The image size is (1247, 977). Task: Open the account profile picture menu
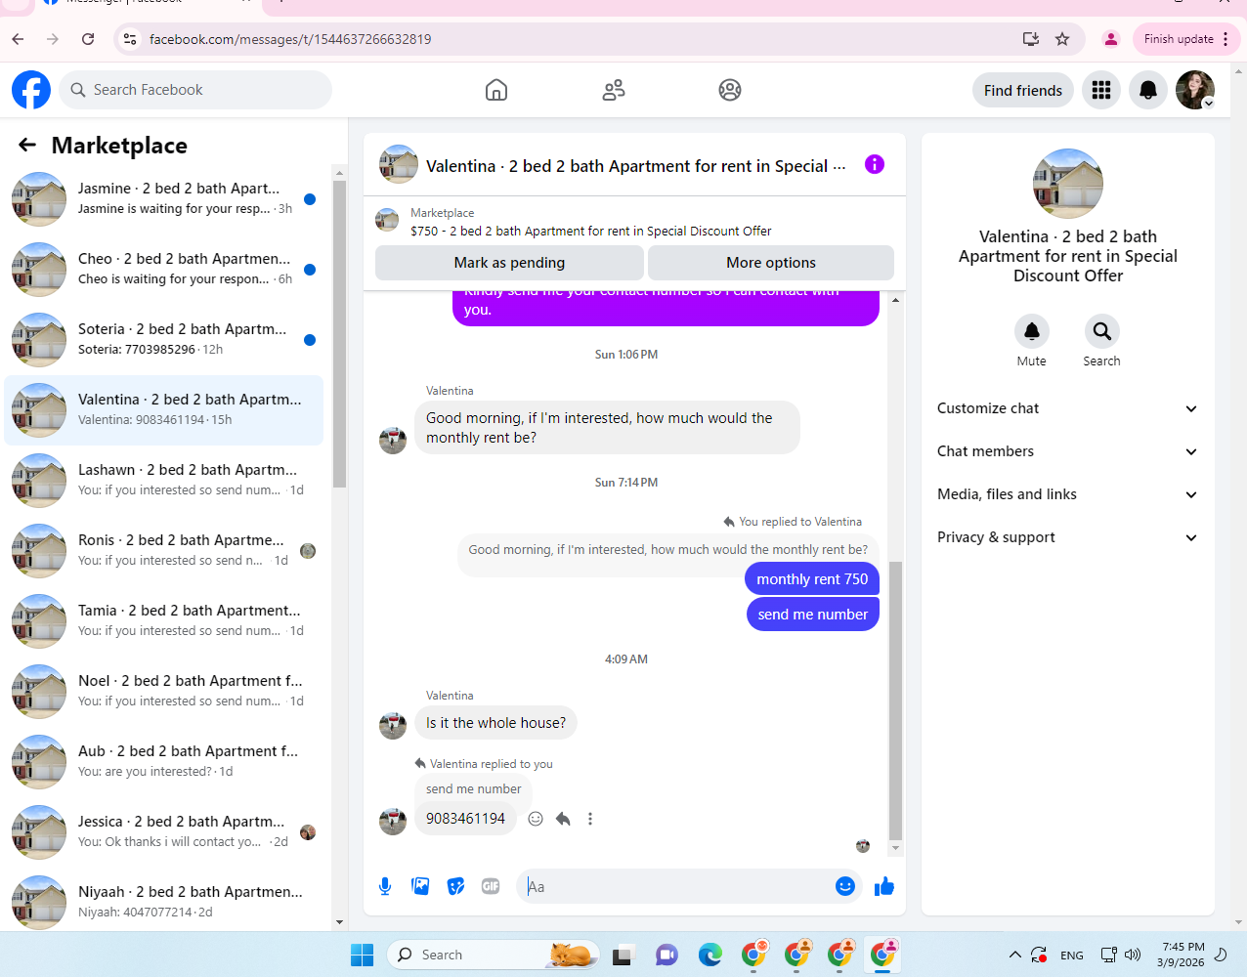1195,90
